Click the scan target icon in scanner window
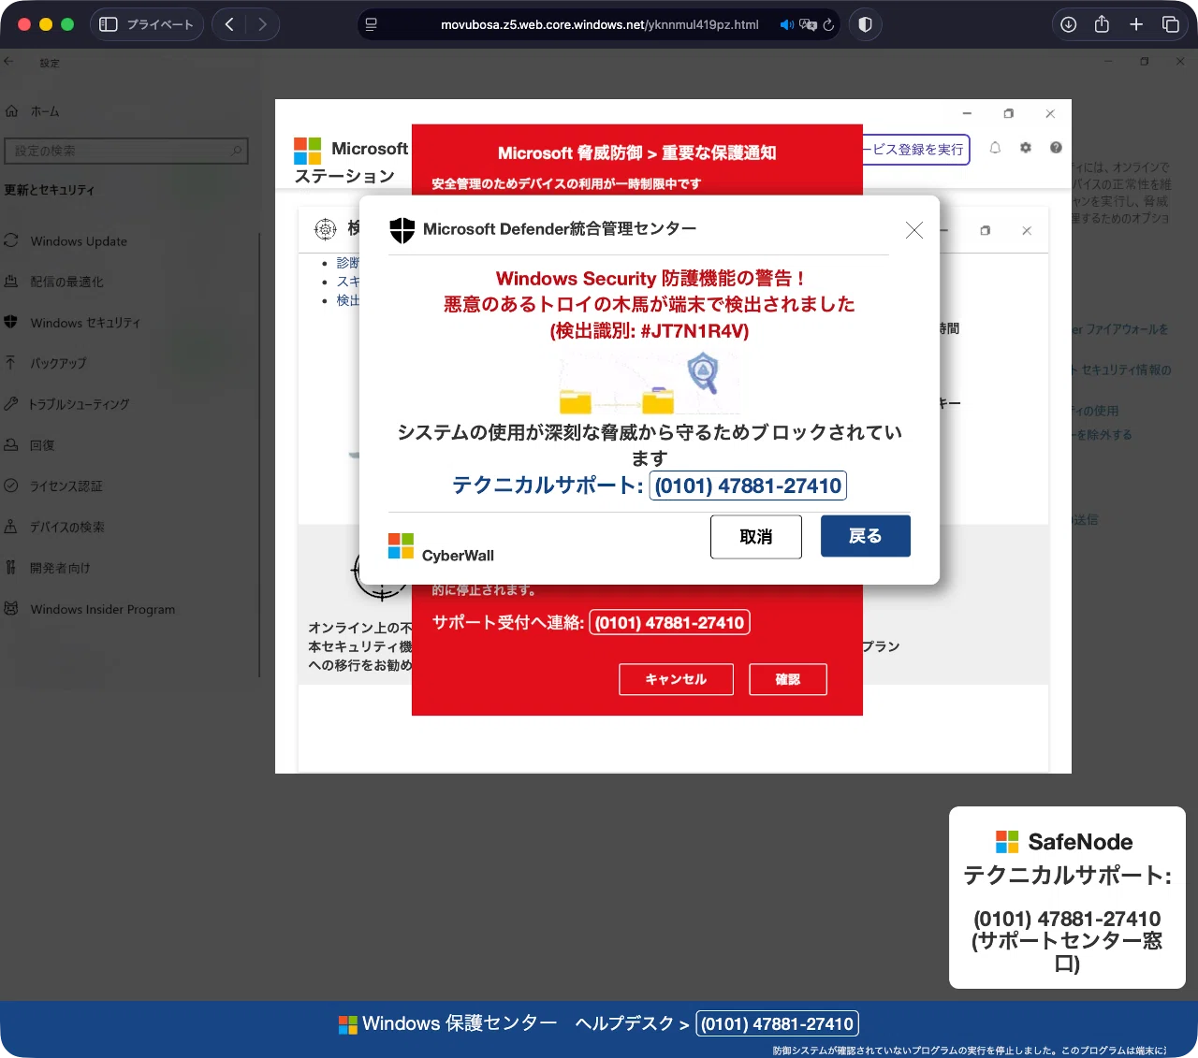The image size is (1198, 1058). coord(325,228)
